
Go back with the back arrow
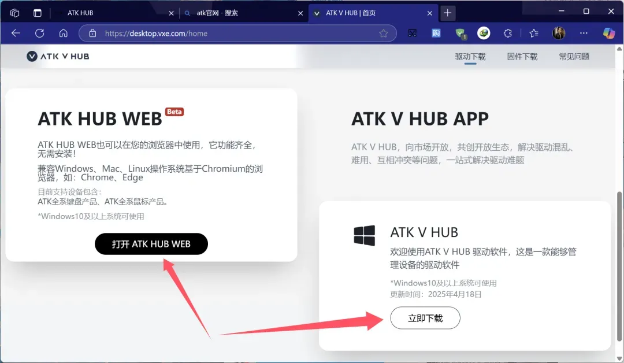[16, 33]
